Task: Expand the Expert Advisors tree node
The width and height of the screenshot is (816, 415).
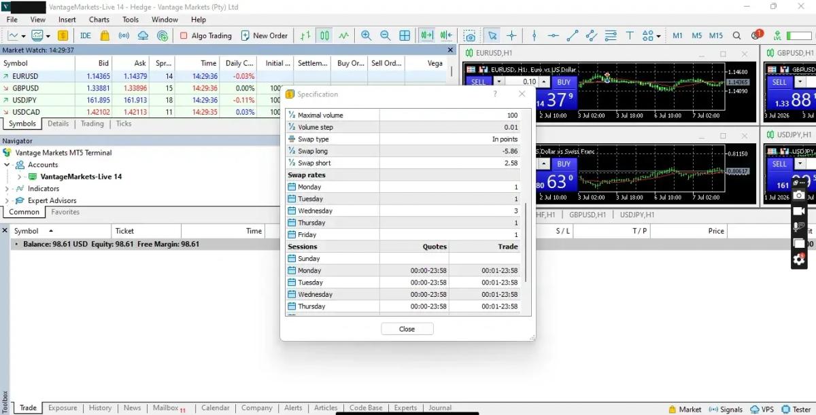Action: coord(7,200)
